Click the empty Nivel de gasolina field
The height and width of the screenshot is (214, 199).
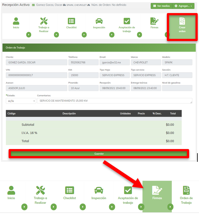(177, 88)
